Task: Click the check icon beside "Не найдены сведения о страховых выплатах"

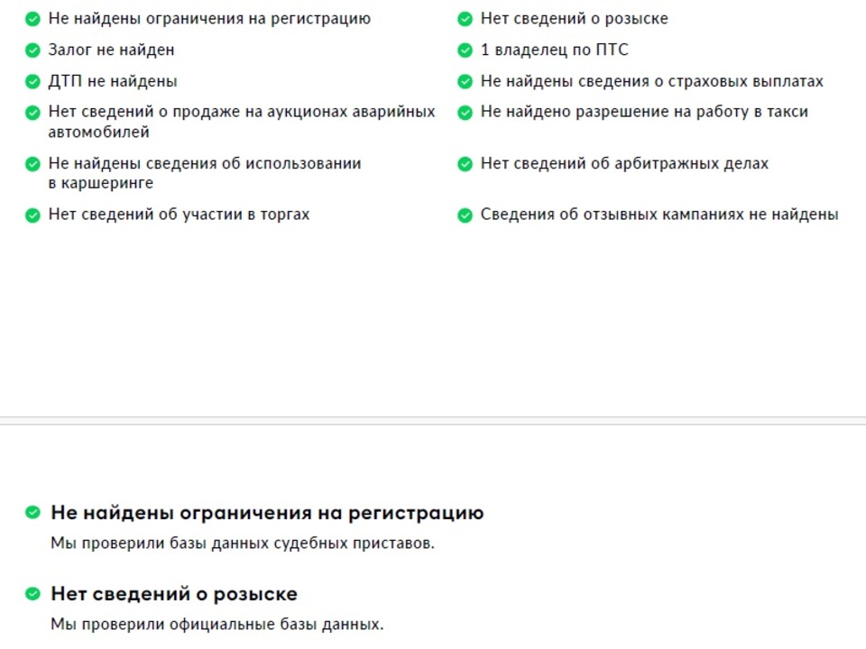Action: point(465,82)
